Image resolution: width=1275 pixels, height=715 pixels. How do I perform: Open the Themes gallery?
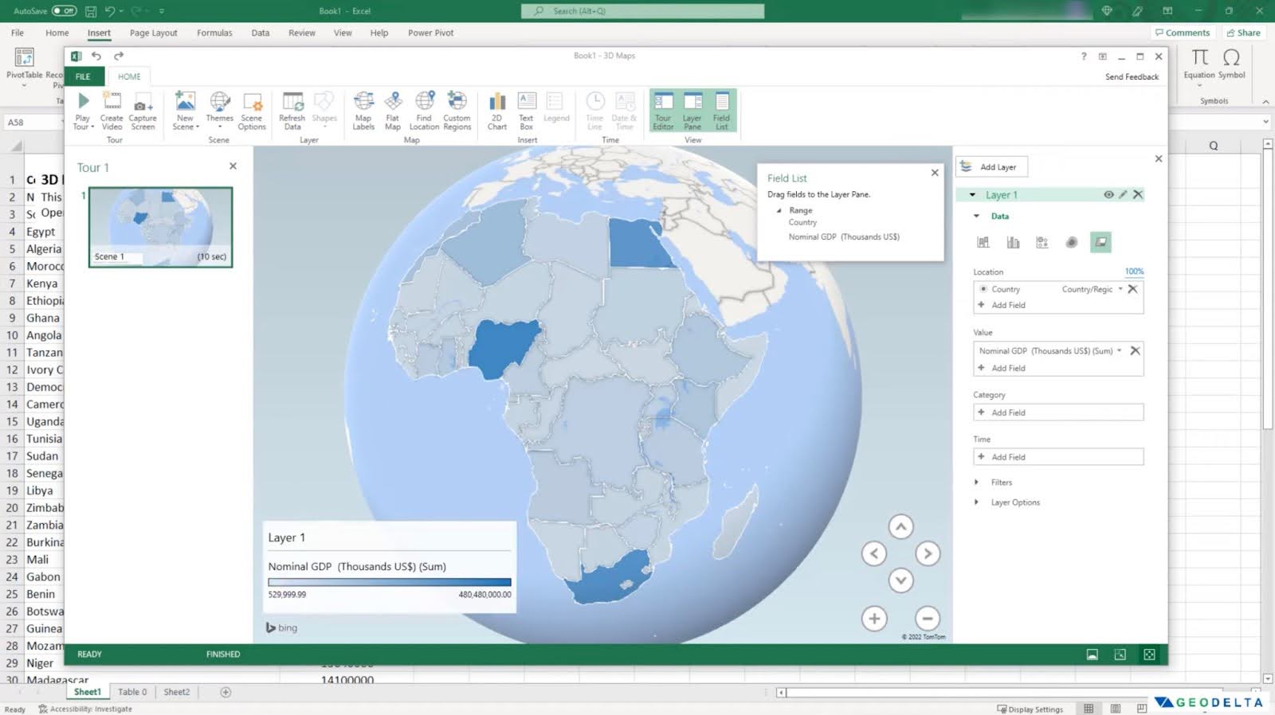pos(219,110)
